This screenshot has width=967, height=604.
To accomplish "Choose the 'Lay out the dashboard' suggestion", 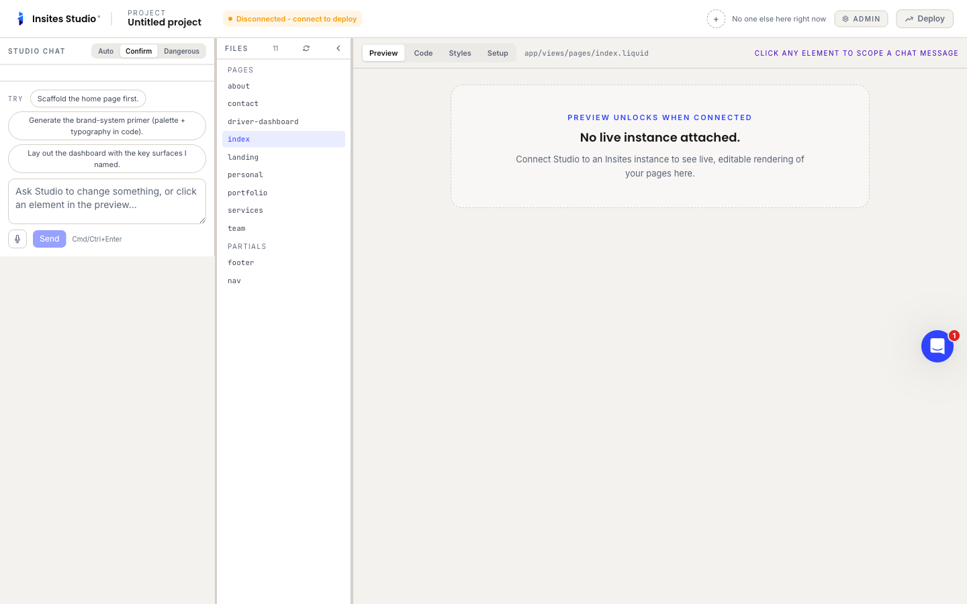I will click(107, 159).
